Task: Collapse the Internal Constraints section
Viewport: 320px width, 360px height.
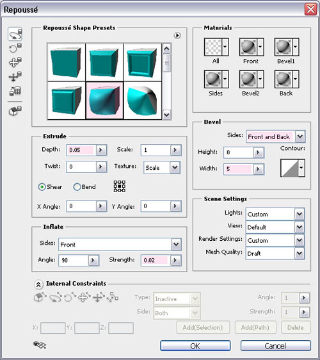Action: (38, 284)
